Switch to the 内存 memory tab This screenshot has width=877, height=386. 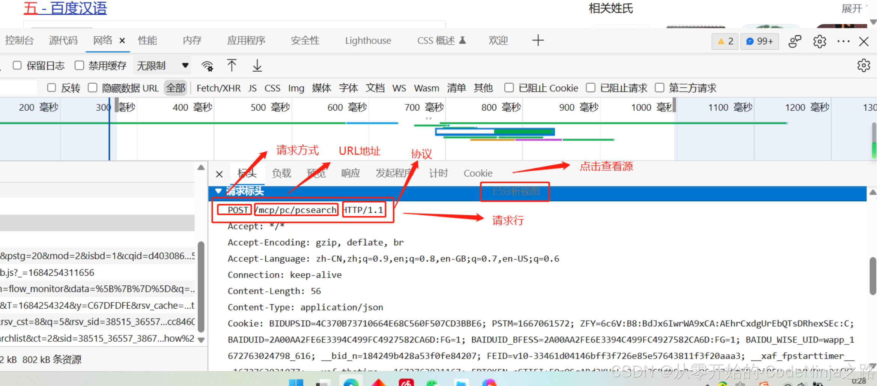coord(192,41)
